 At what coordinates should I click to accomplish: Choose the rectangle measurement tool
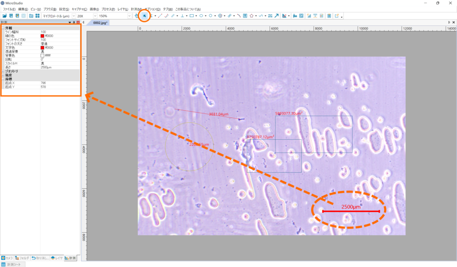pyautogui.click(x=191, y=16)
